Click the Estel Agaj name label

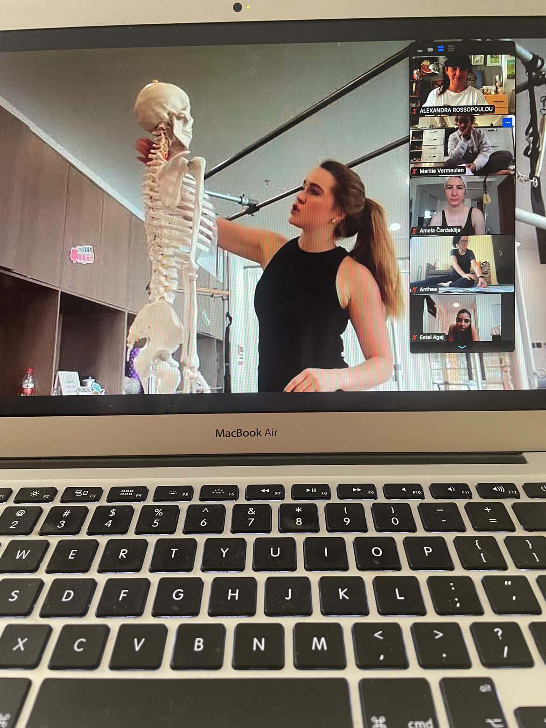coord(432,337)
